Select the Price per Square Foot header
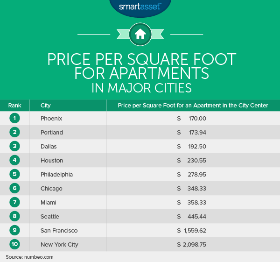280x262 pixels. pyautogui.click(x=193, y=106)
